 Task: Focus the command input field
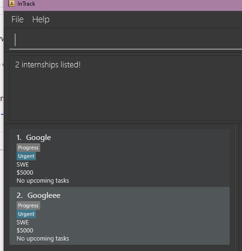125,40
